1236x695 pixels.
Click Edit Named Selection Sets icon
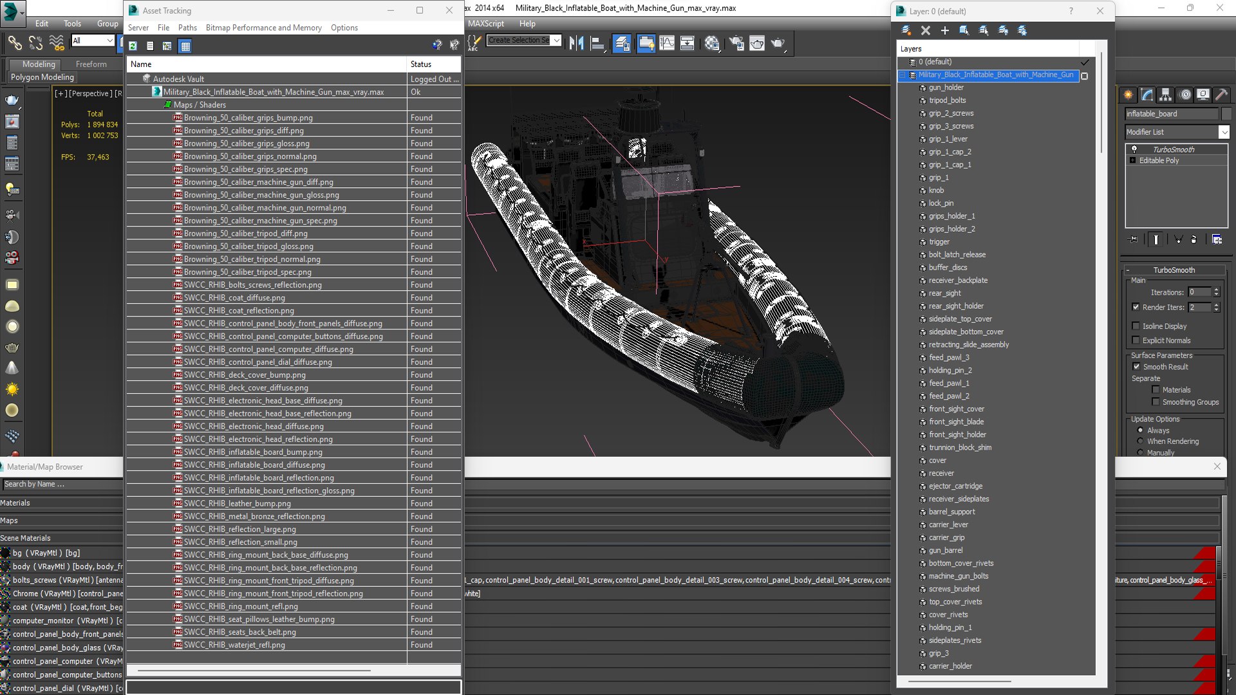[473, 43]
